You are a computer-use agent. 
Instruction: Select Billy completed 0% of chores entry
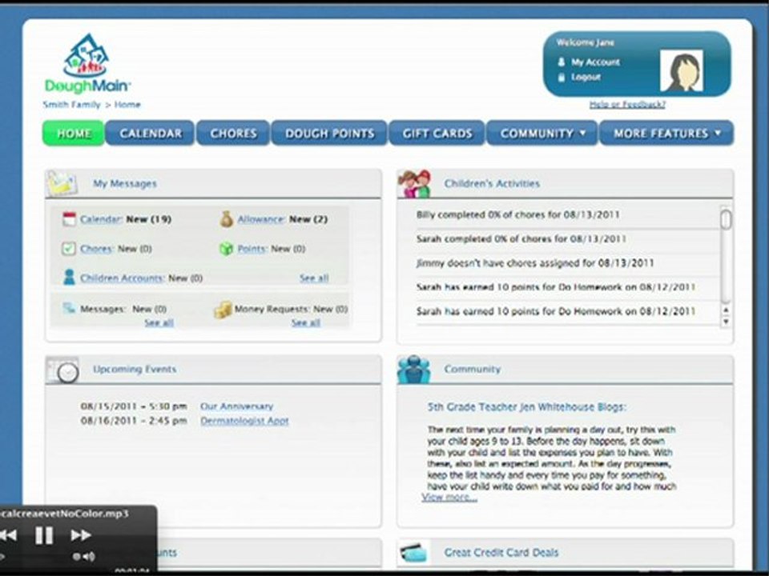click(x=518, y=215)
